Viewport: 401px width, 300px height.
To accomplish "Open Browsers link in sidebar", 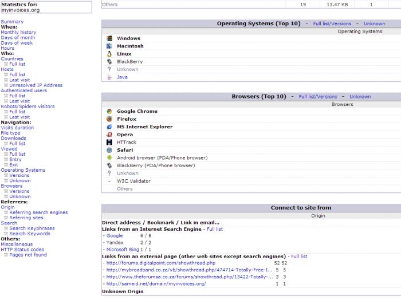I will click(x=11, y=186).
